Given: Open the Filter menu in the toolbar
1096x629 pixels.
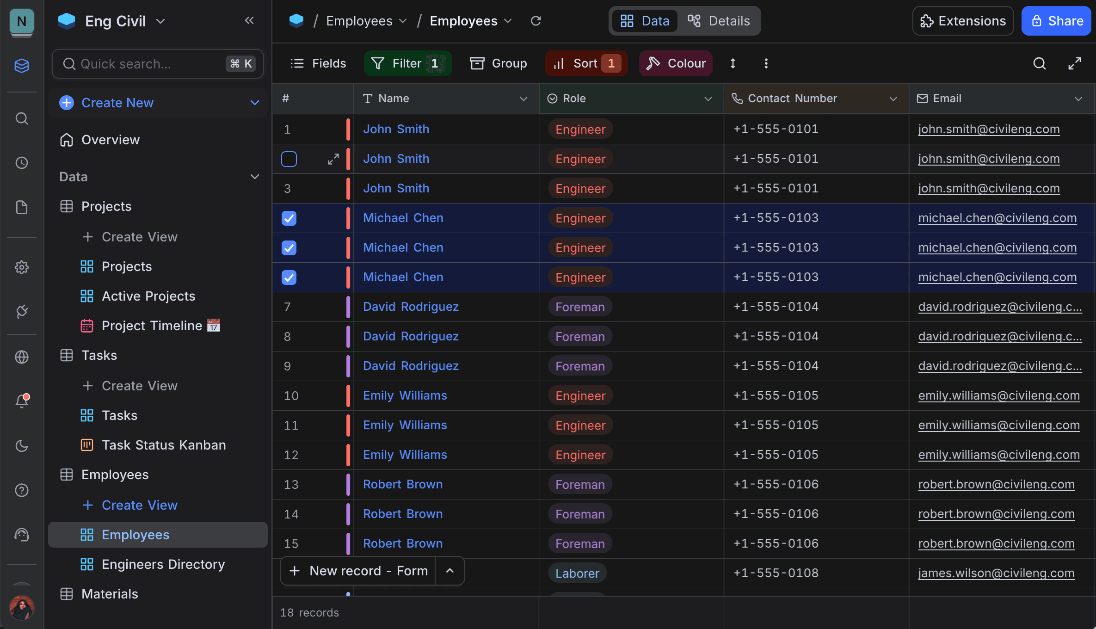Looking at the screenshot, I should pyautogui.click(x=407, y=63).
